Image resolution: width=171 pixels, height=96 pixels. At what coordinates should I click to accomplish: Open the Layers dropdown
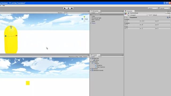click(153, 8)
